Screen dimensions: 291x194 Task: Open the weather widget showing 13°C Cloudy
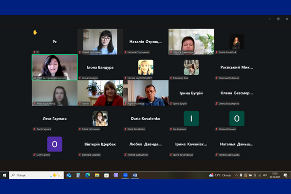[221, 175]
